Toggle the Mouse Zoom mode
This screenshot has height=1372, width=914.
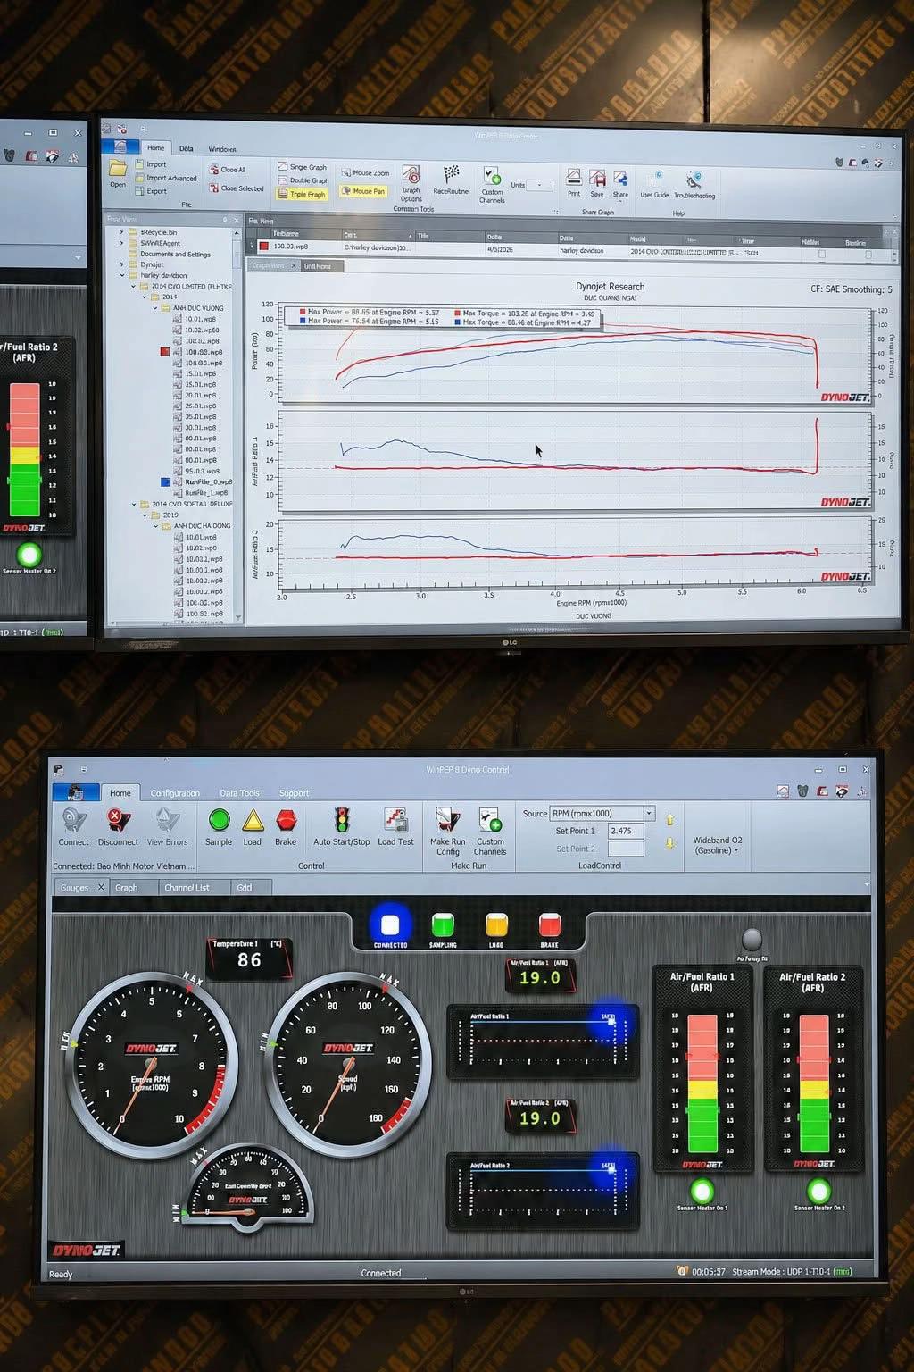pyautogui.click(x=365, y=173)
